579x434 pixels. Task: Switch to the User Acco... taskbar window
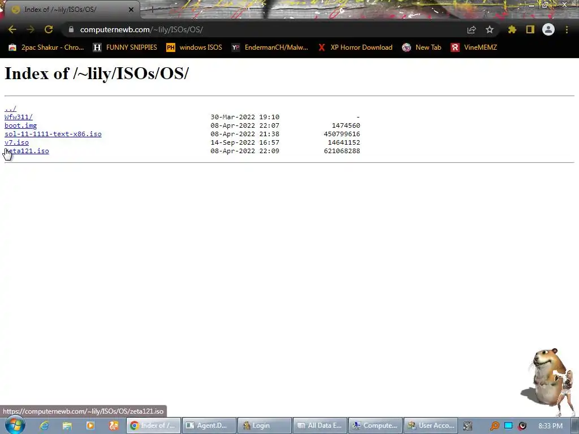(x=431, y=426)
